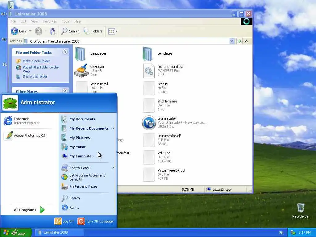This screenshot has height=237, width=316.
Task: Click the Log Off button
Action: click(64, 221)
